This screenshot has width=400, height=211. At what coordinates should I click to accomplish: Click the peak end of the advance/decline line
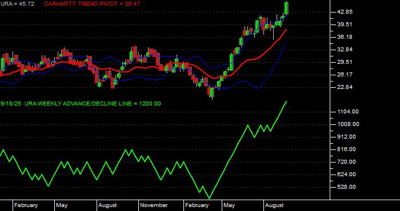click(286, 102)
